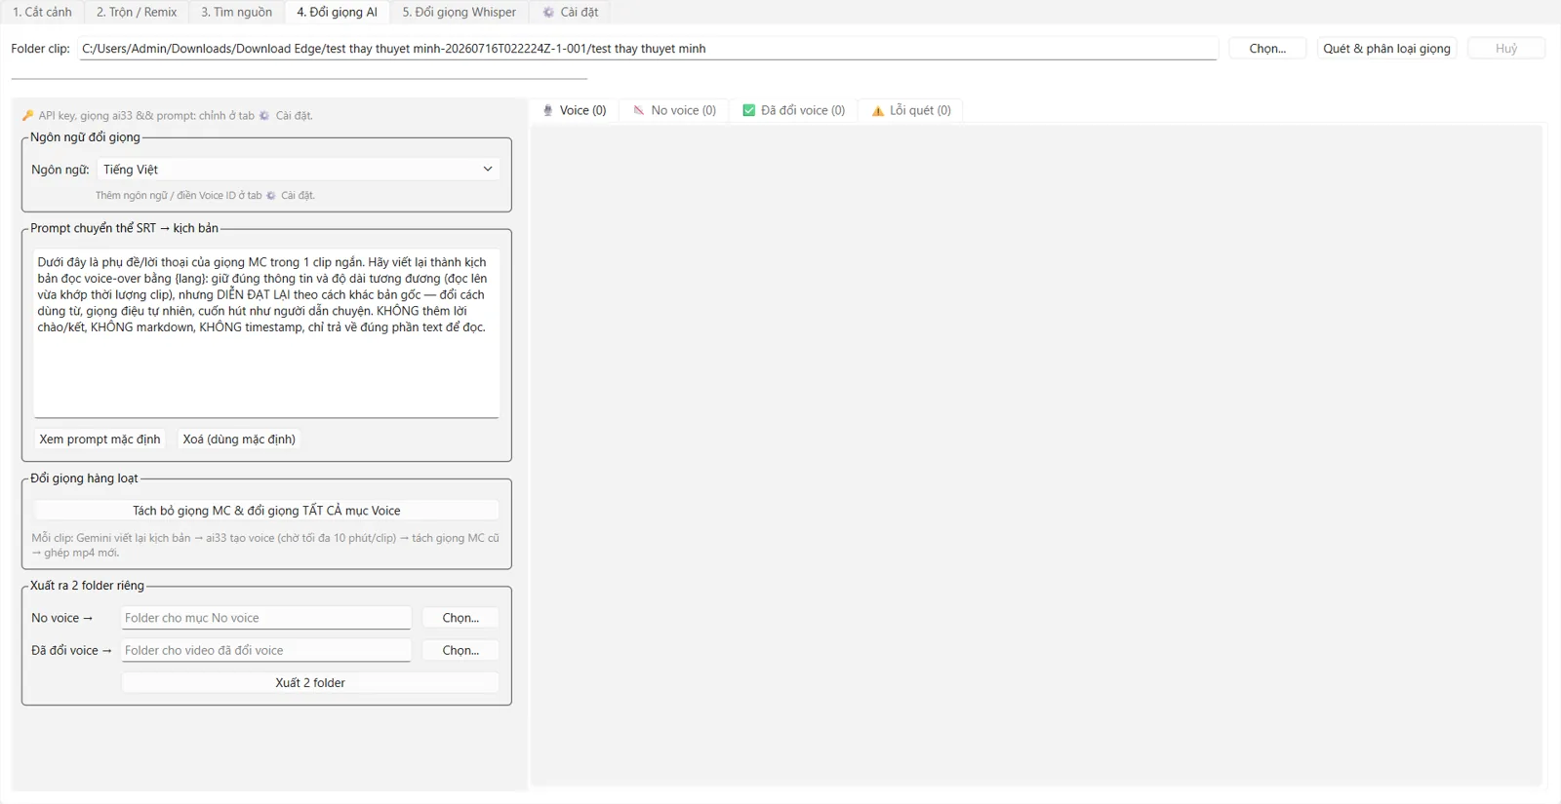Click 'Thêm ngôn ngữ / điền Voice ID' hint

(205, 196)
